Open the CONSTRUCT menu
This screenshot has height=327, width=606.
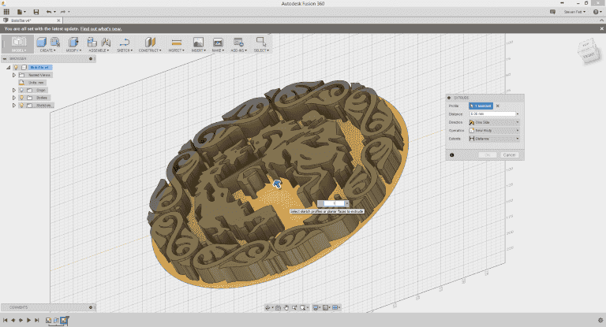point(150,50)
